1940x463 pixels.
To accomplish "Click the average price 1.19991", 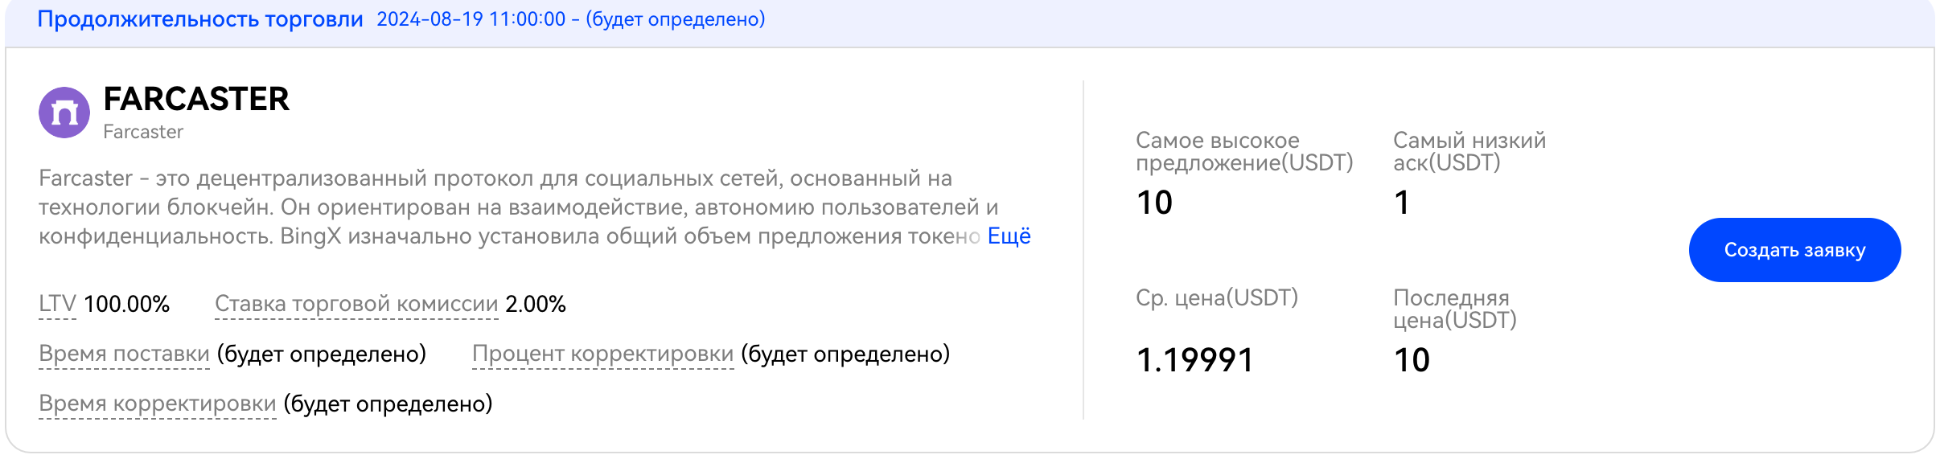I will (1194, 360).
